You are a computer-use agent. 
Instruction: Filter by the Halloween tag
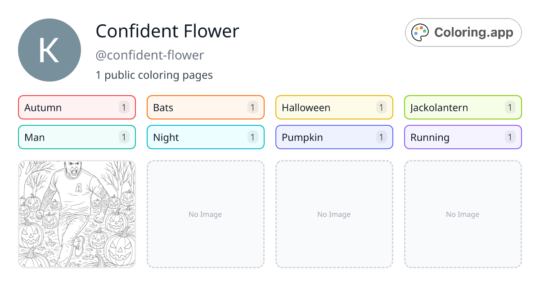334,107
